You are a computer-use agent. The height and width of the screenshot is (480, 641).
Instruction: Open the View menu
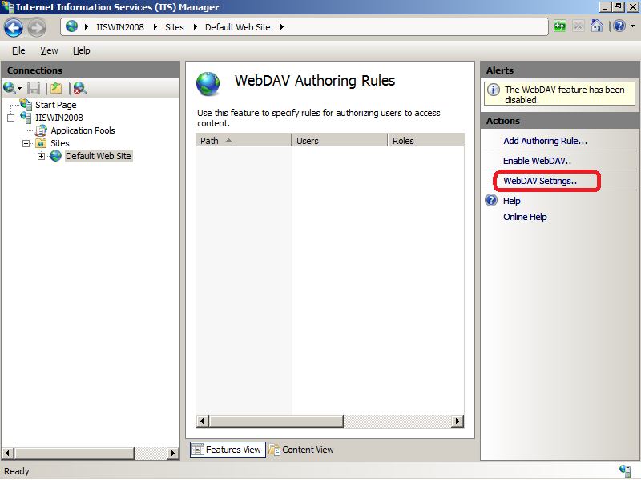(x=49, y=50)
